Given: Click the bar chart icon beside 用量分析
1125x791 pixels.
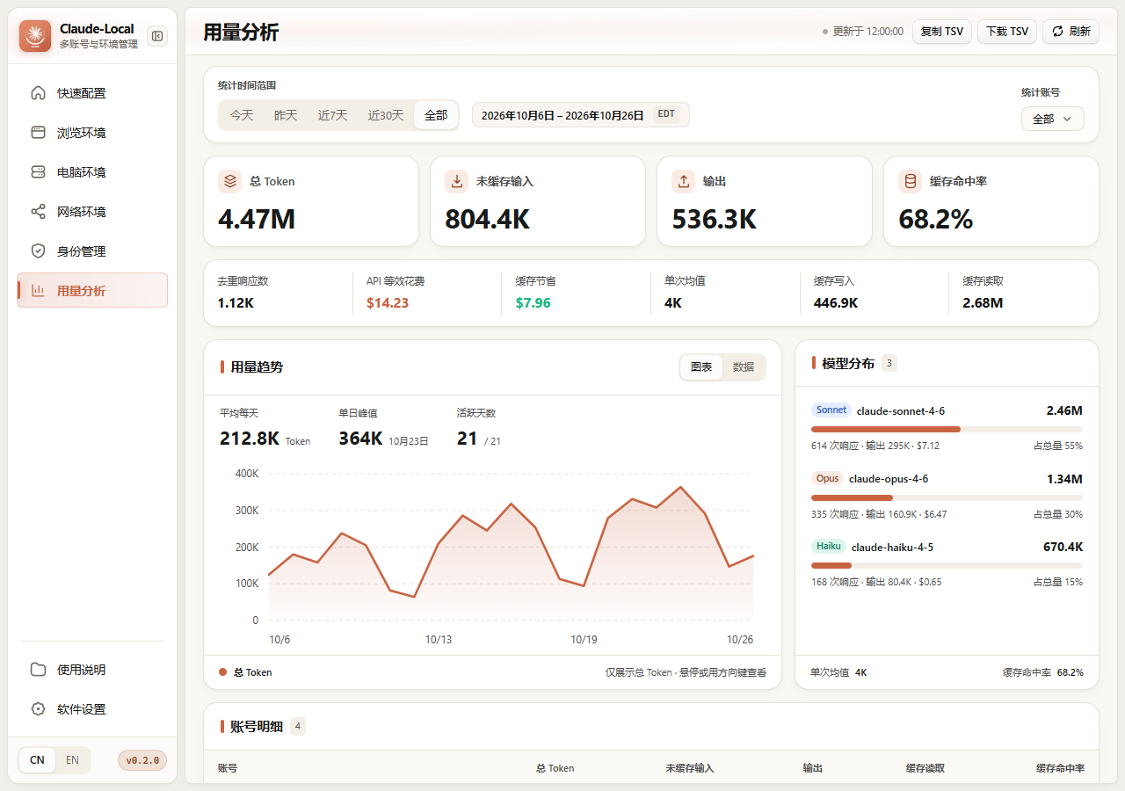Looking at the screenshot, I should [x=38, y=291].
